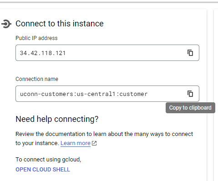Click the Copy to clipboard tooltip
Image resolution: width=218 pixels, height=181 pixels.
tap(190, 108)
